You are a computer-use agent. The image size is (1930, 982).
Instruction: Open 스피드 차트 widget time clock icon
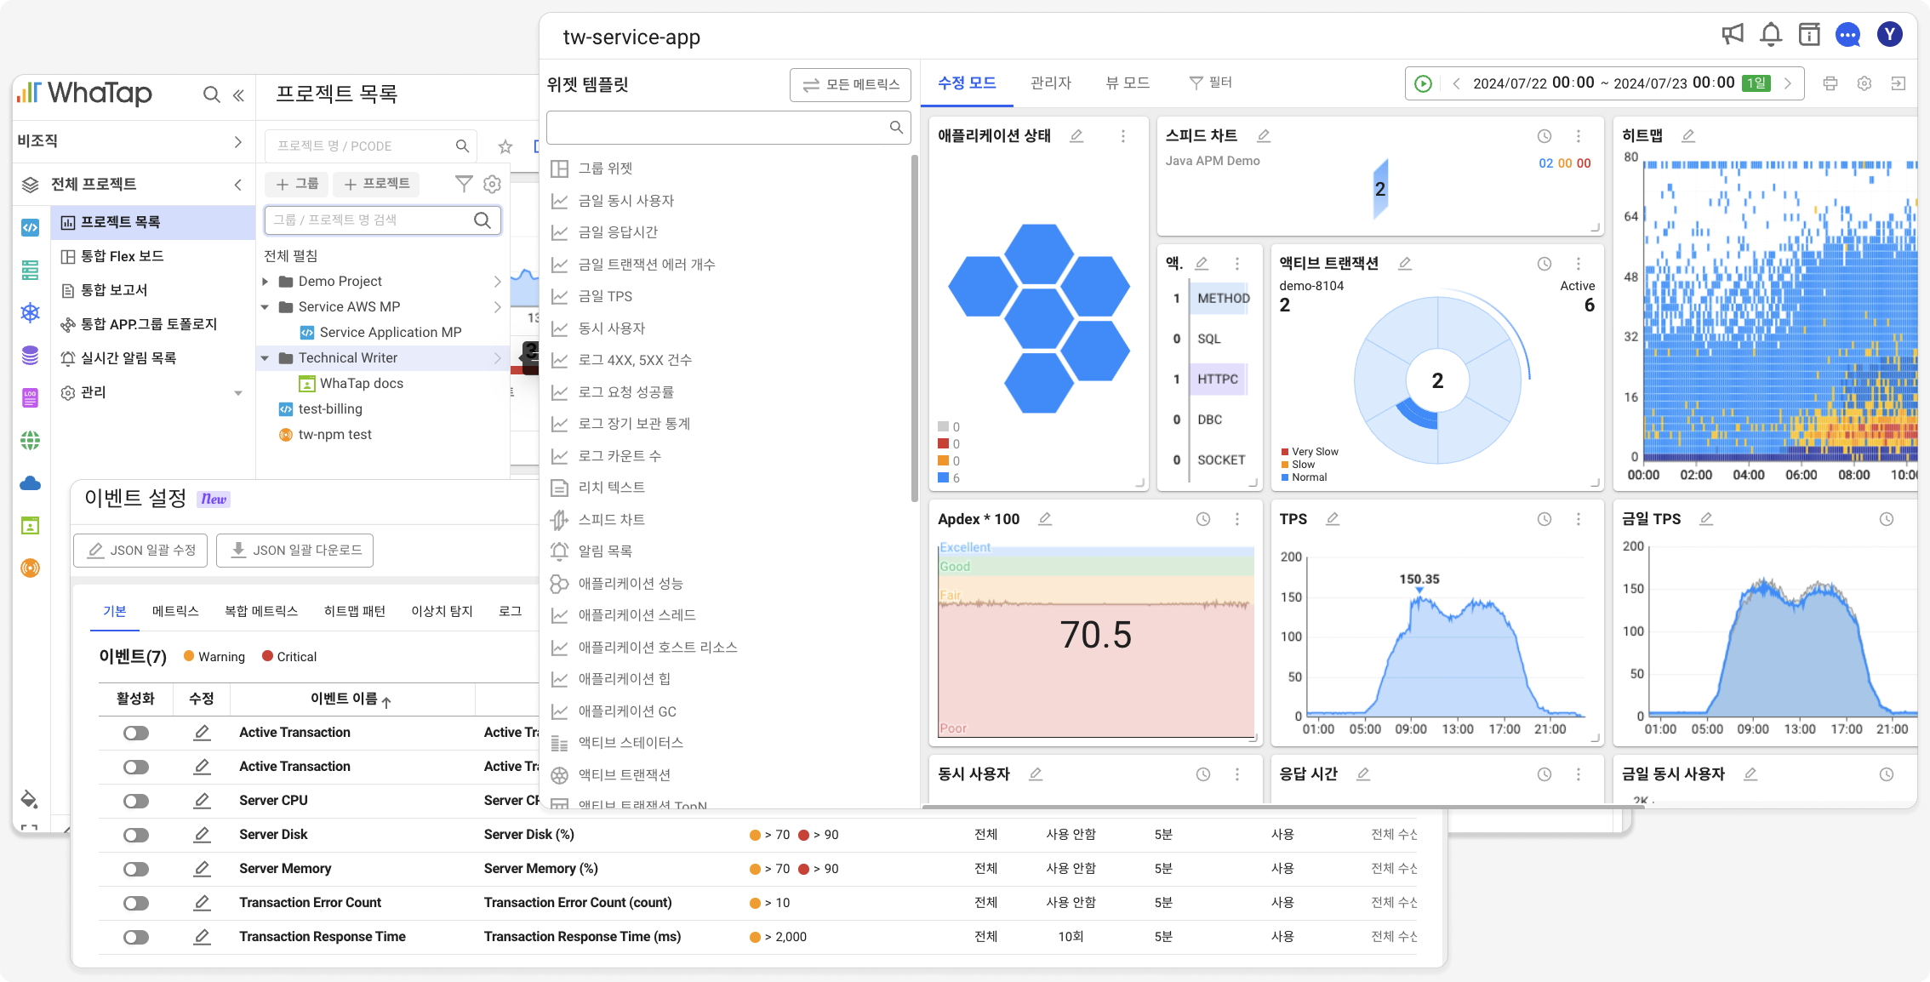(1545, 136)
